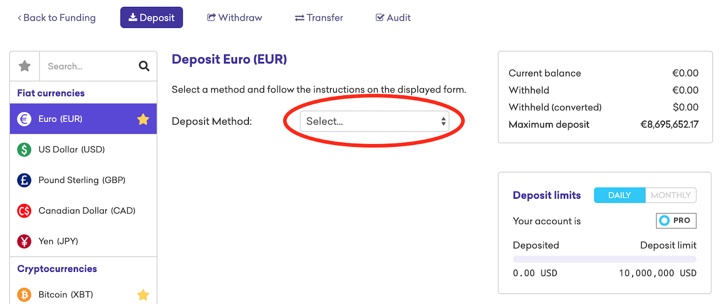Viewport: 724px width, 304px height.
Task: Click the Euro currency symbol icon
Action: click(24, 119)
